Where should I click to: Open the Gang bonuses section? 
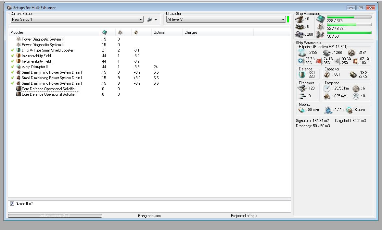pos(149,216)
